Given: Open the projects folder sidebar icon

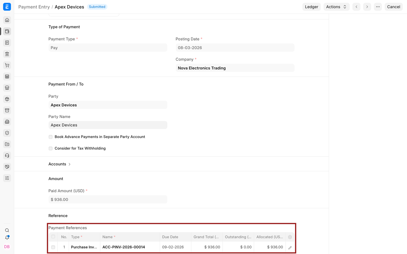Looking at the screenshot, I should (x=7, y=144).
